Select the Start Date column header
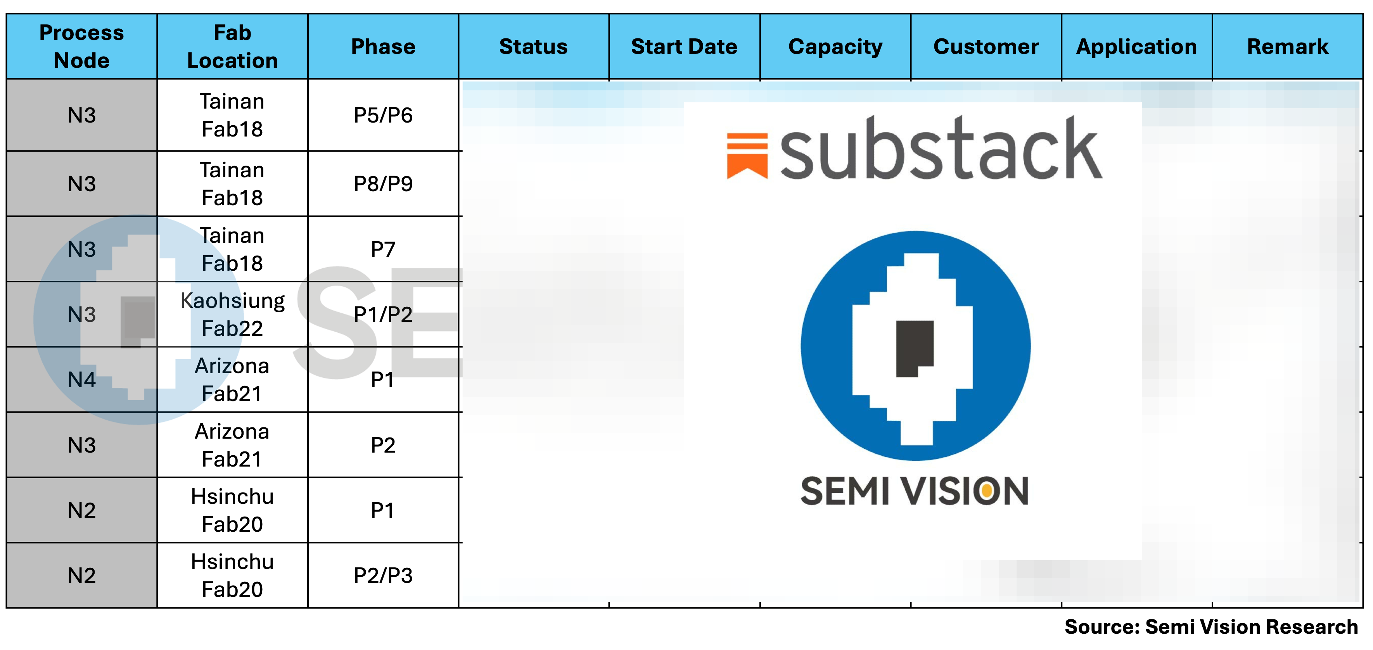 (685, 47)
